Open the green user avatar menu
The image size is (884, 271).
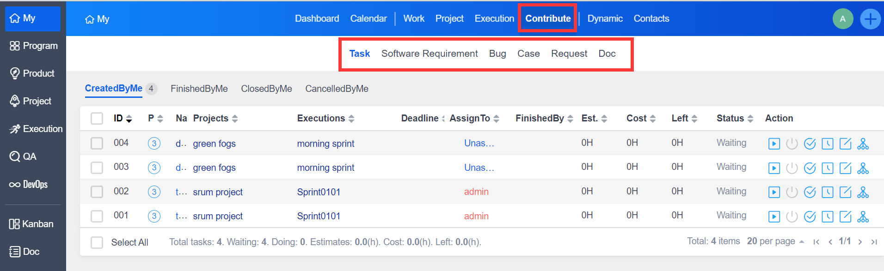point(842,19)
